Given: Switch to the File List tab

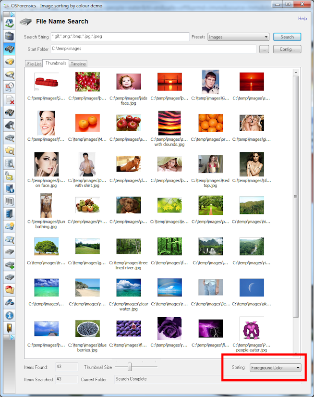Looking at the screenshot, I should (x=34, y=63).
